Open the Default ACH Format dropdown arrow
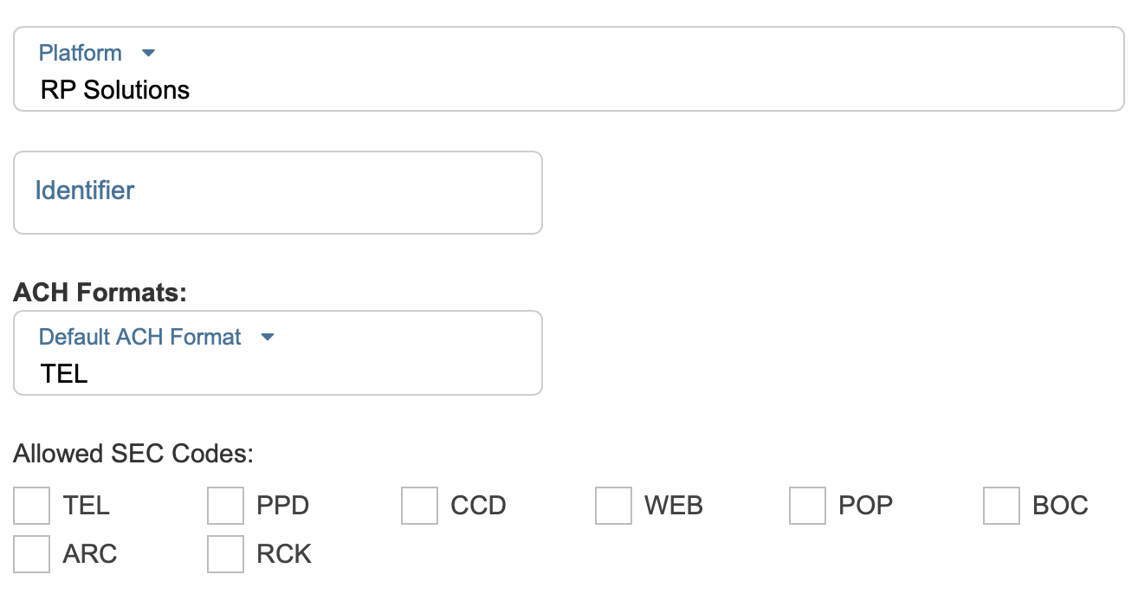Viewport: 1138px width, 594px height. pos(268,337)
